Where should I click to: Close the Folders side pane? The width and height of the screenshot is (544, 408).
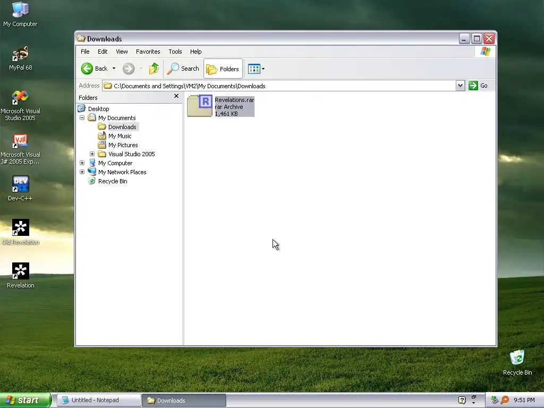(176, 96)
